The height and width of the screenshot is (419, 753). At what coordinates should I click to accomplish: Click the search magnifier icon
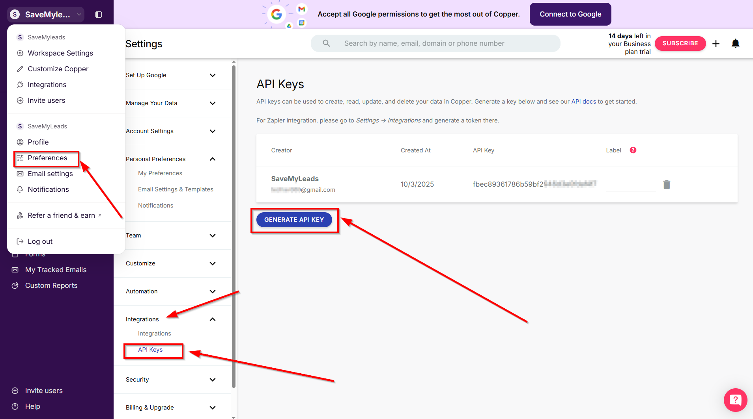[326, 43]
